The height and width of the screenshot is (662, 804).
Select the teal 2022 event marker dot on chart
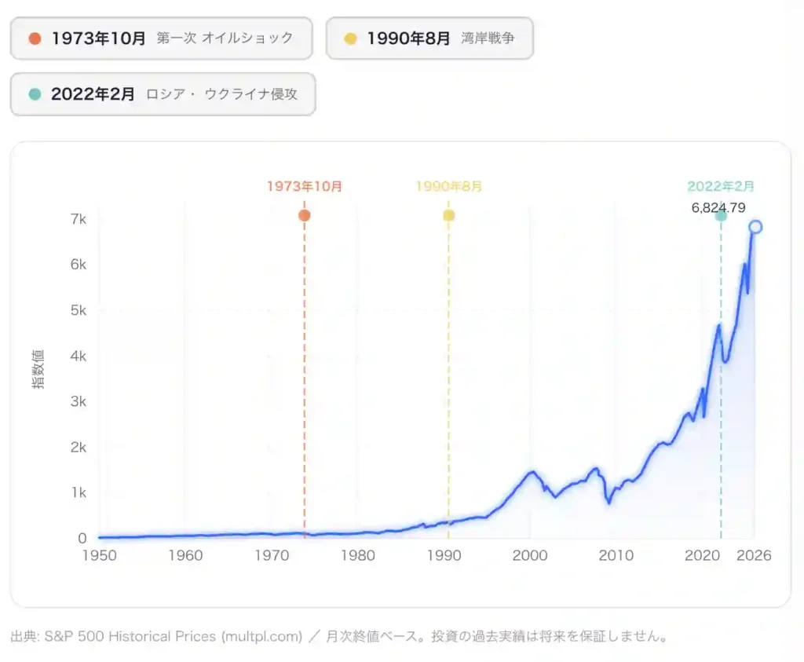click(721, 215)
